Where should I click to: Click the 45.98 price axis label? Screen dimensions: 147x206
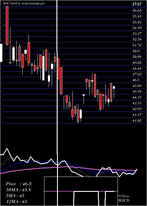137,86
